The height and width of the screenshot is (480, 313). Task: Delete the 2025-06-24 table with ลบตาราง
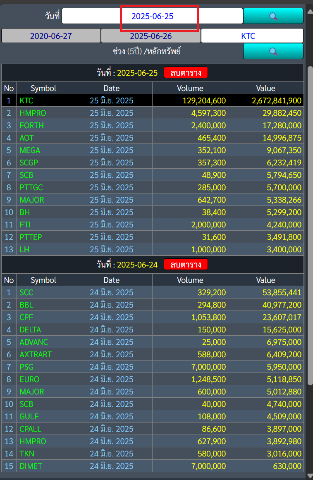pyautogui.click(x=186, y=265)
